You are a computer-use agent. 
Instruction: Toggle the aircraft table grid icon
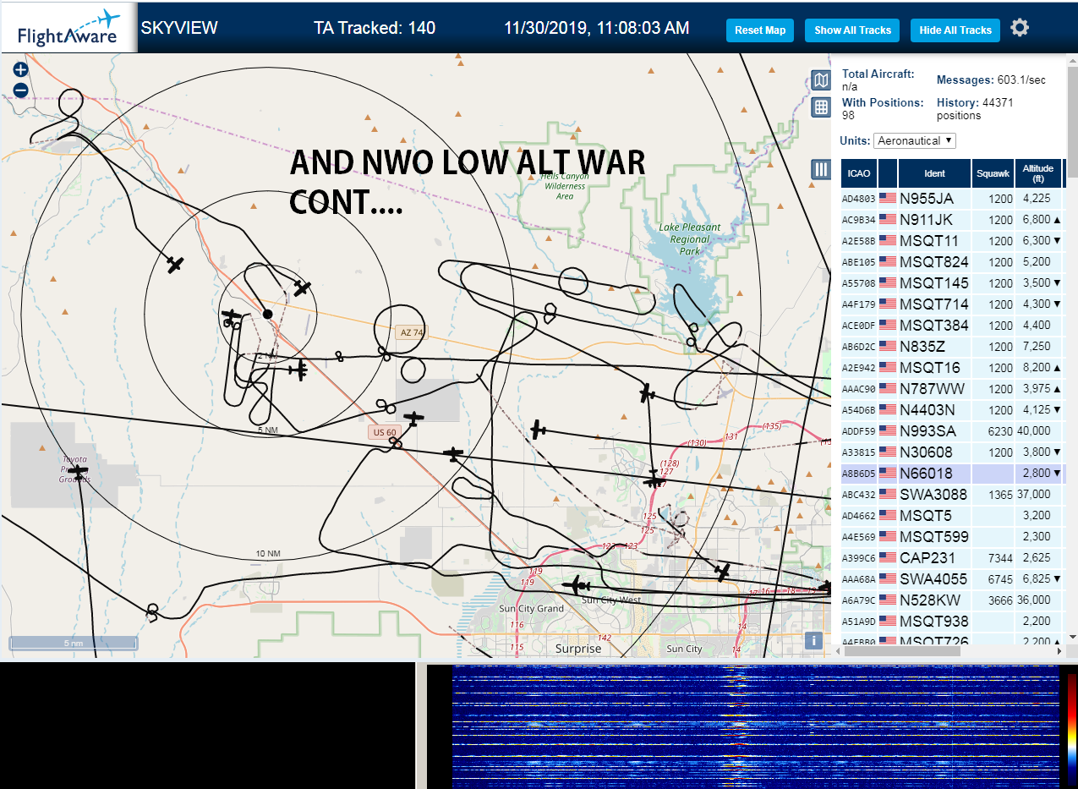(821, 107)
